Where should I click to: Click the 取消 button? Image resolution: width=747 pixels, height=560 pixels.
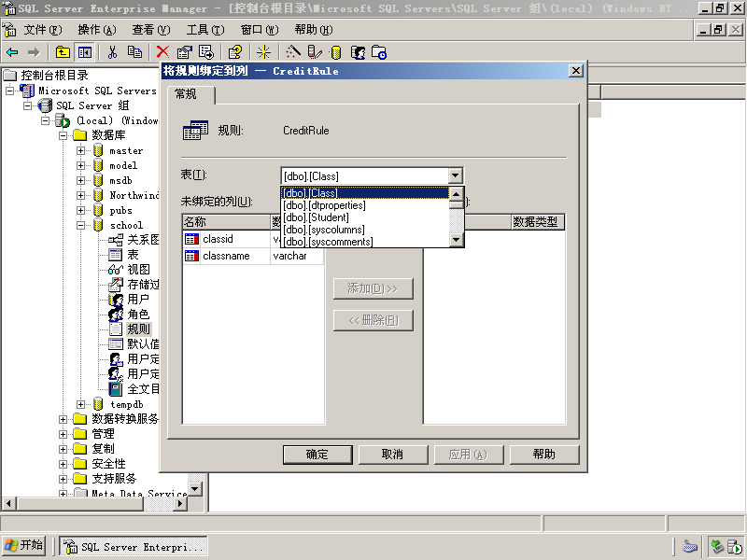pos(393,455)
